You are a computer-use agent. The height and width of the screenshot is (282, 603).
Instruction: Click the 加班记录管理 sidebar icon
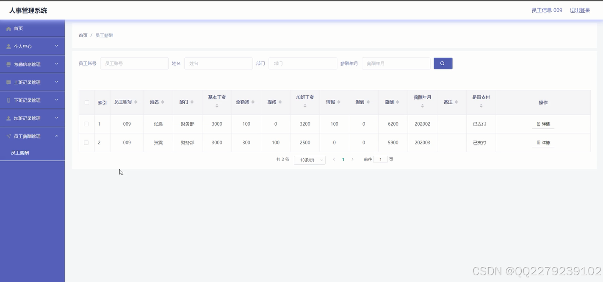[8, 118]
